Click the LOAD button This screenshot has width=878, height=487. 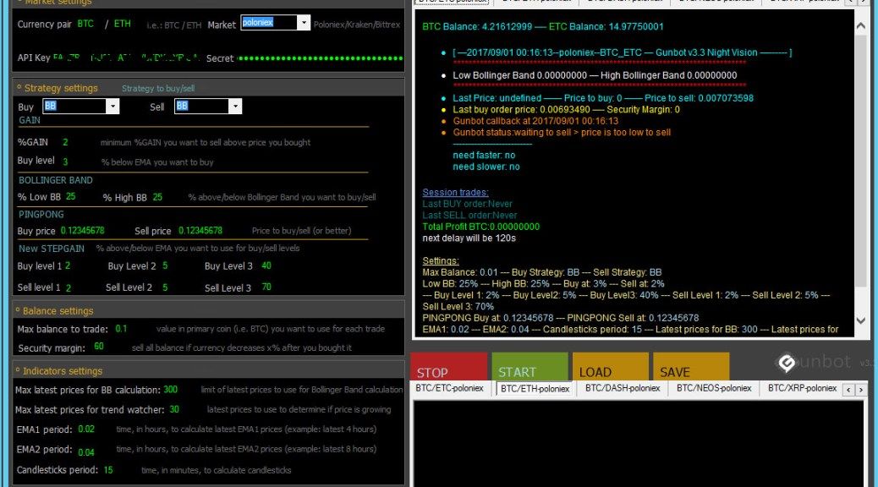click(611, 367)
